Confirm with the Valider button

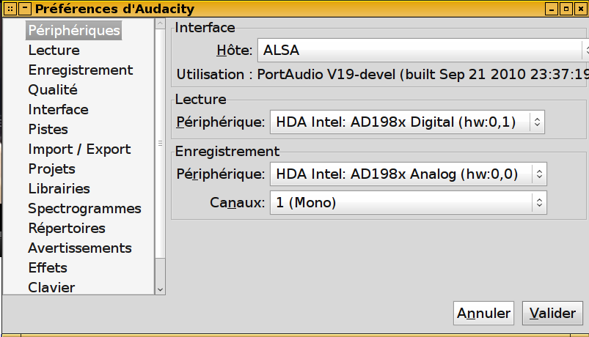[552, 313]
